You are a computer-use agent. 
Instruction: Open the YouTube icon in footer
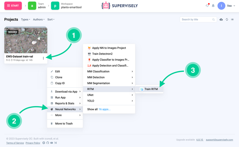51,143
